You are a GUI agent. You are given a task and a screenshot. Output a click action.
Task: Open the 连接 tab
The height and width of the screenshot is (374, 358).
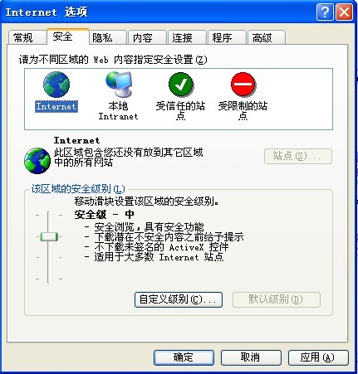187,37
